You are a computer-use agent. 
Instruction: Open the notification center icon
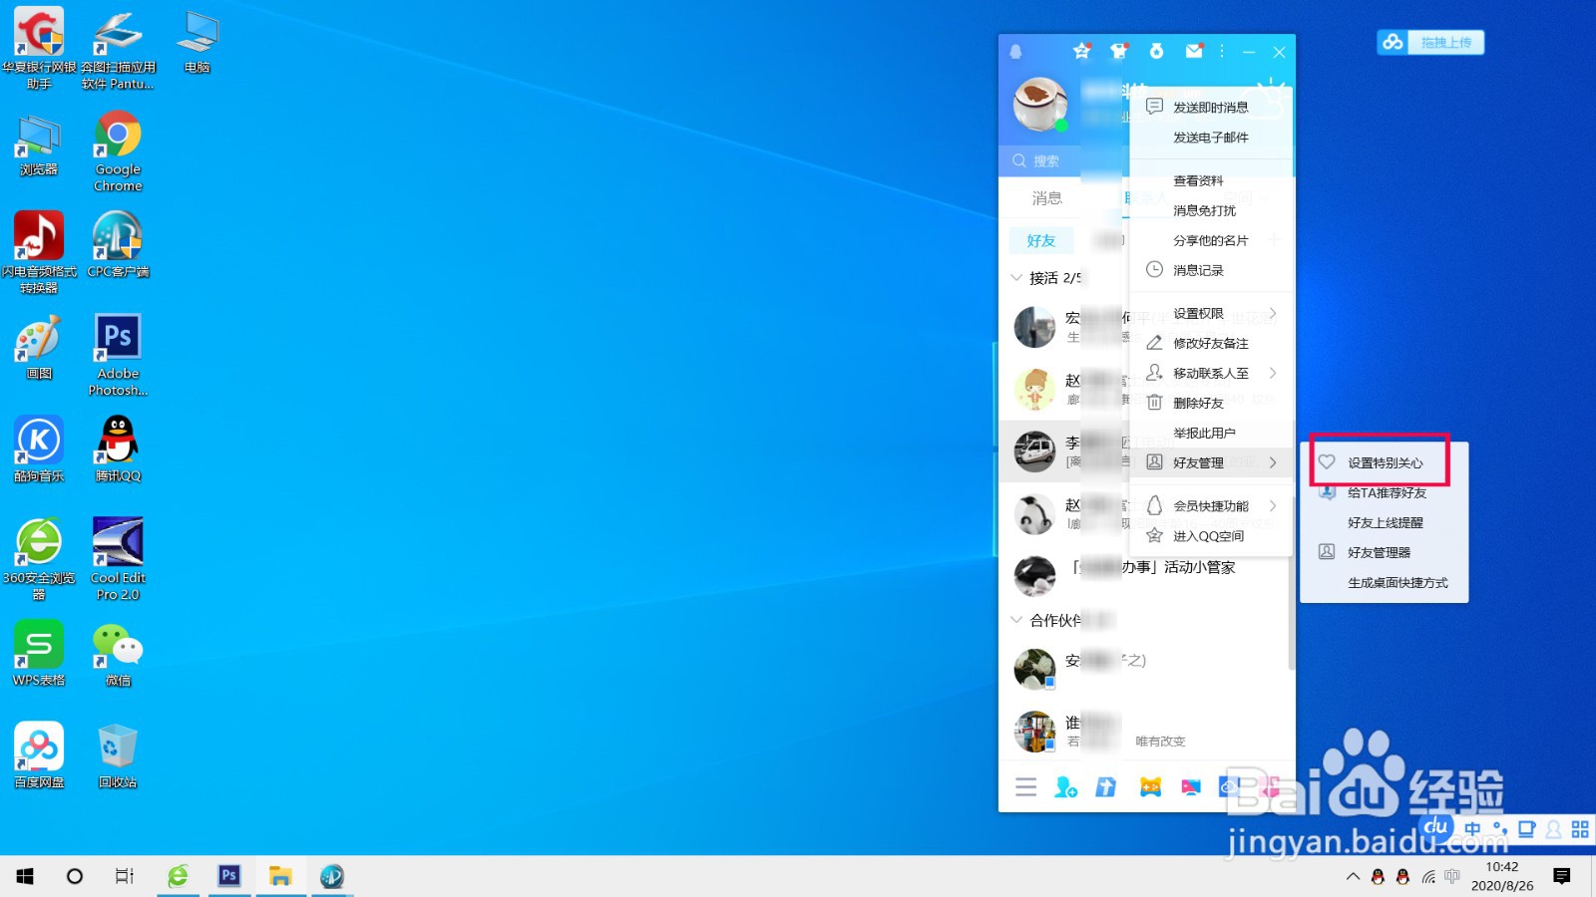[x=1561, y=876]
